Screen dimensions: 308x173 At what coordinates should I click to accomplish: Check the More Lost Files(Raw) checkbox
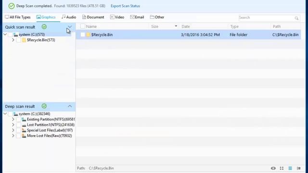pos(18,136)
